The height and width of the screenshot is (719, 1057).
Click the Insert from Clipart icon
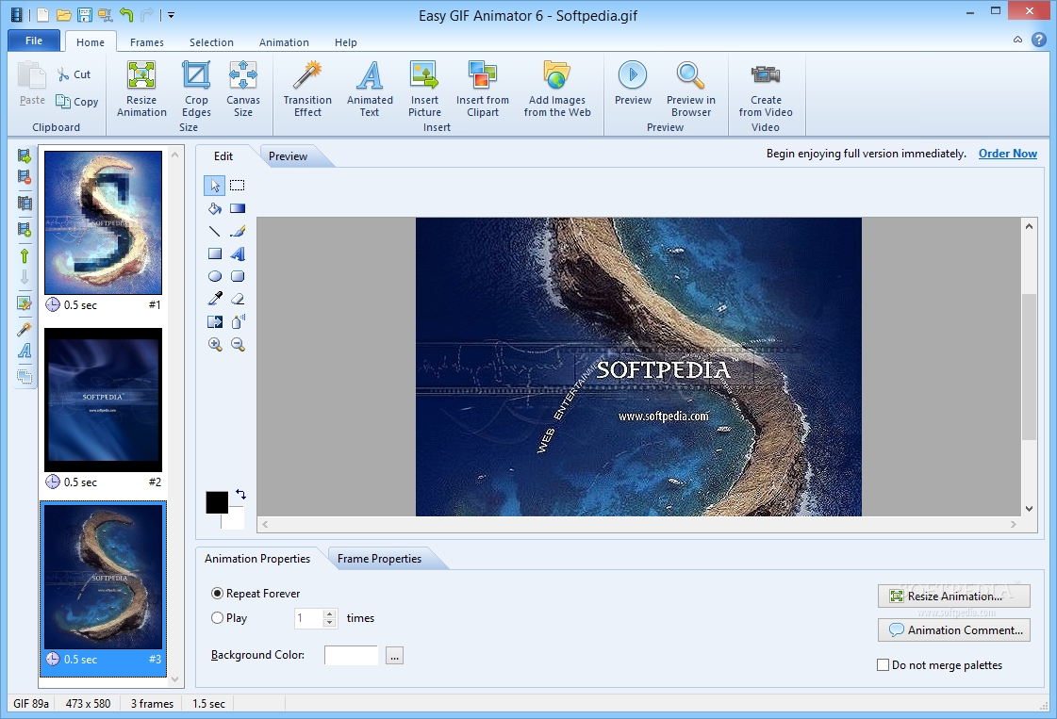click(482, 87)
